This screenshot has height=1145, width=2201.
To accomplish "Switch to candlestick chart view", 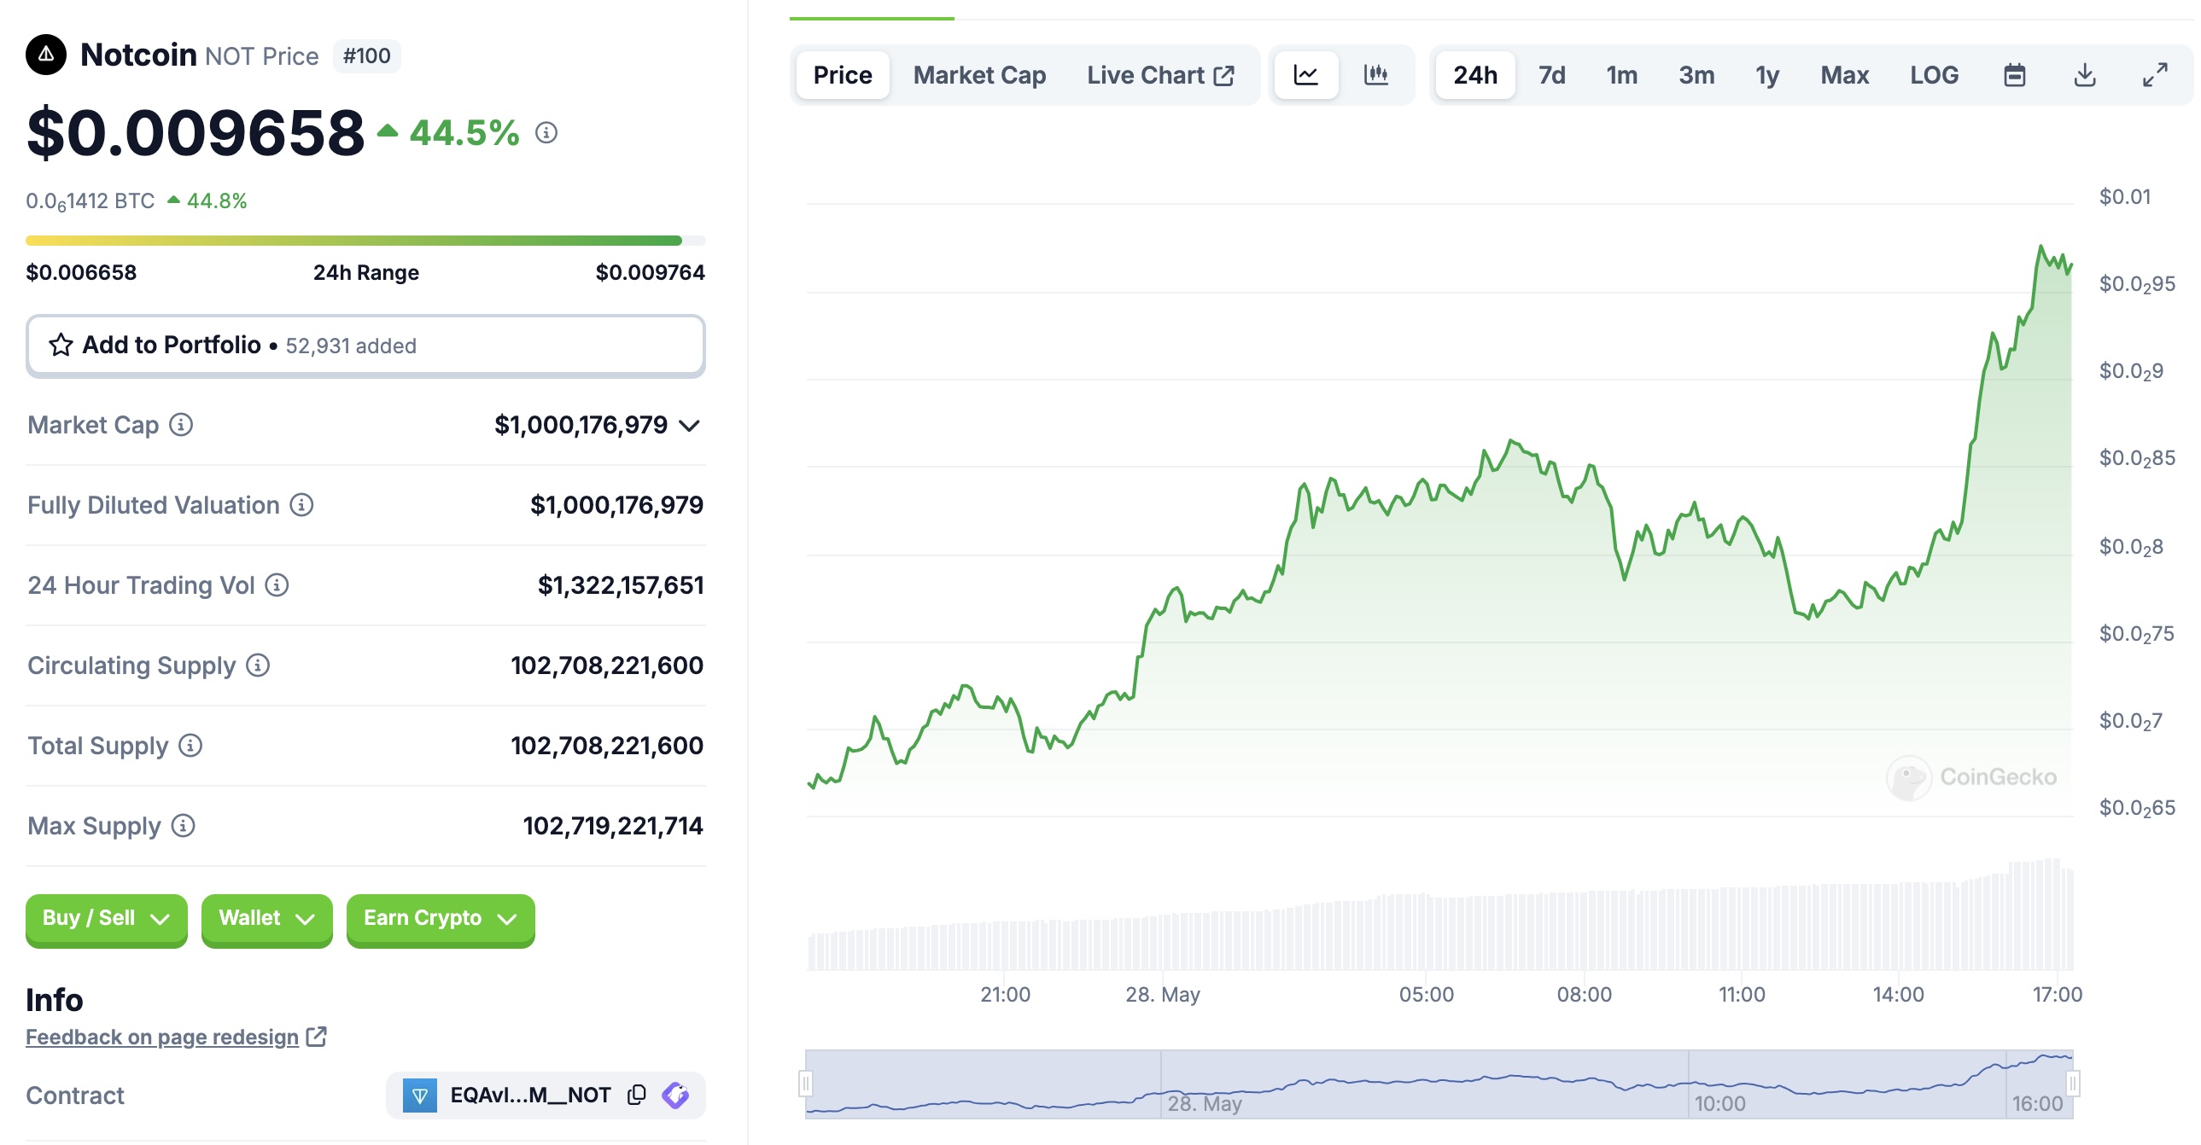I will tap(1375, 75).
